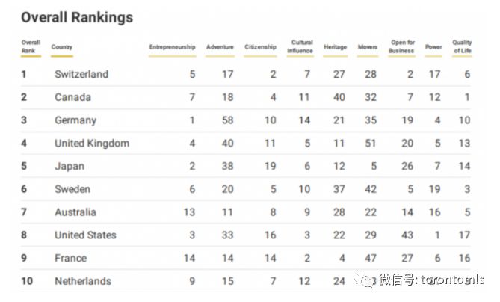Open the Netherlands country link
The height and width of the screenshot is (302, 500).
coord(83,281)
